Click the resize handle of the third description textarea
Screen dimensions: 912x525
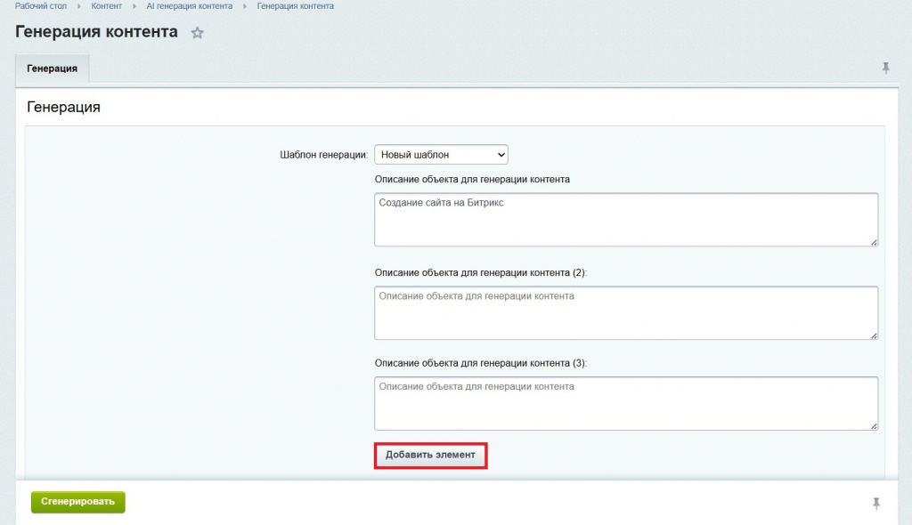tap(874, 425)
